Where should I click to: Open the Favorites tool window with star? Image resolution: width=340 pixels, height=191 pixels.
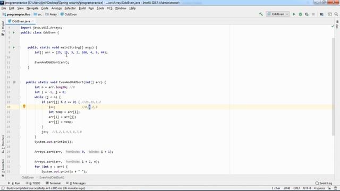3,168
